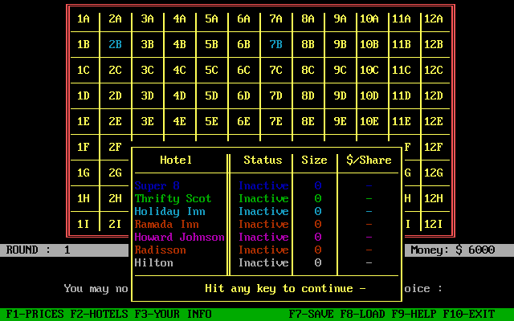514x321 pixels.
Task: Click board cell 12A
Action: [x=434, y=18]
